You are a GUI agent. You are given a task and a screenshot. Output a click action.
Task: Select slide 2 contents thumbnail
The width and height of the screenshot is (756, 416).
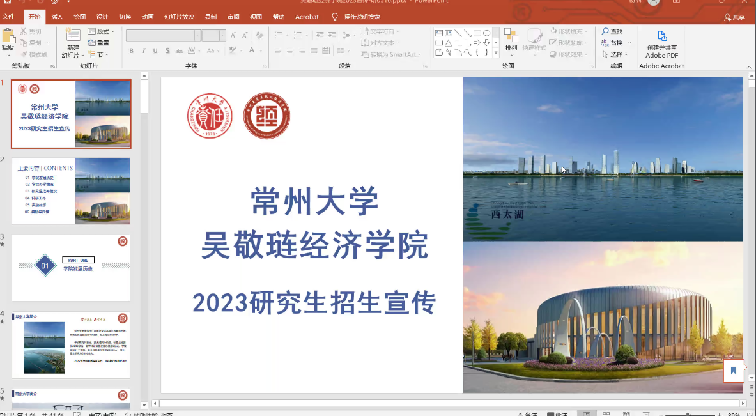(x=71, y=191)
